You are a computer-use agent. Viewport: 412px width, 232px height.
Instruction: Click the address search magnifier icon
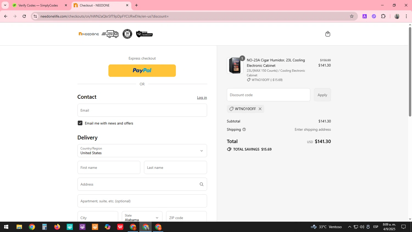pyautogui.click(x=201, y=184)
